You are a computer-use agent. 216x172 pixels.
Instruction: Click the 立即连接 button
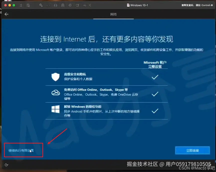tap(192, 150)
